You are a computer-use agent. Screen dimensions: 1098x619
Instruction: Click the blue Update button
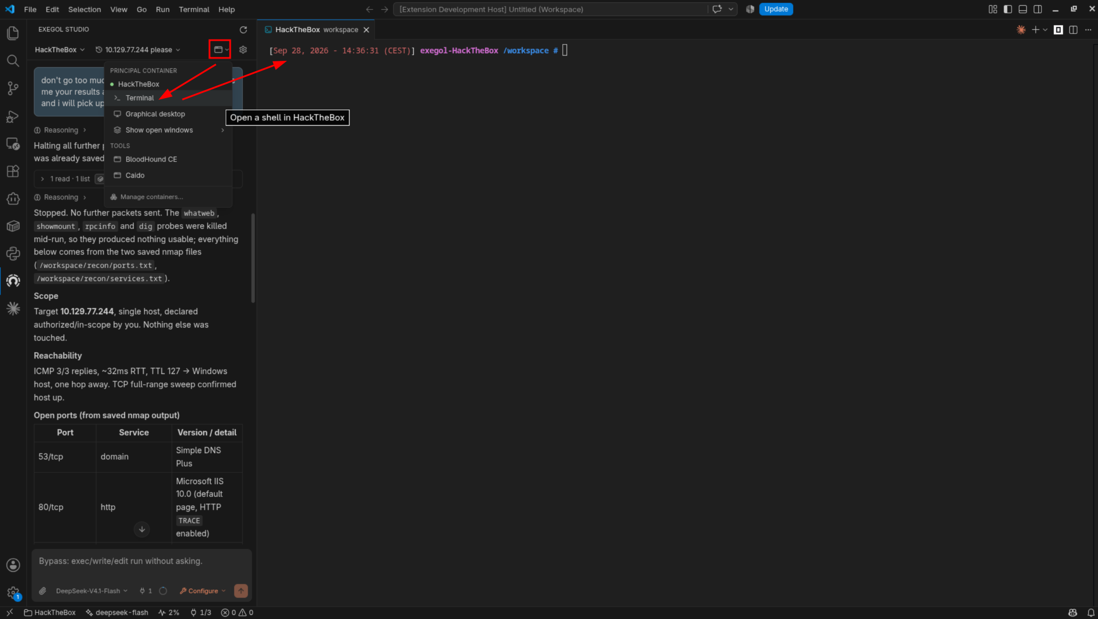tap(776, 9)
